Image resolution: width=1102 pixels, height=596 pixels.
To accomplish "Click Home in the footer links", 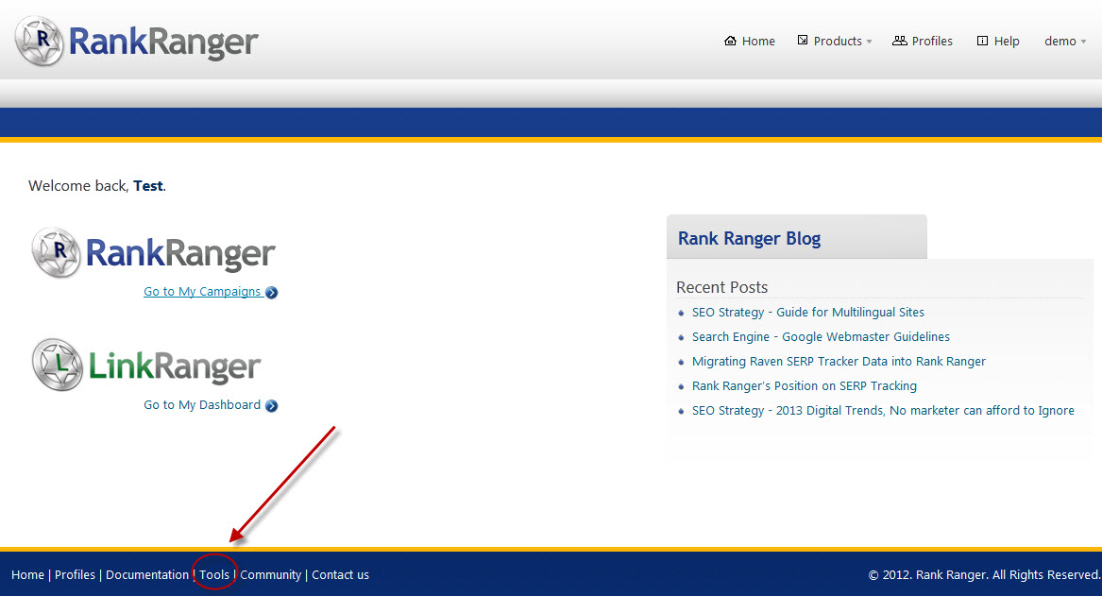I will pyautogui.click(x=27, y=575).
